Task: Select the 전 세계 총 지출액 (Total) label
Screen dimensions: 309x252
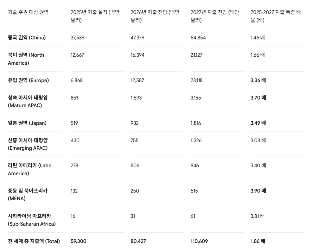Action: coord(34,241)
